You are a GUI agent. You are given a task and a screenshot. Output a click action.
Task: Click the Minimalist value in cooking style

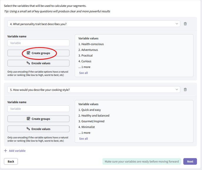click(x=88, y=127)
